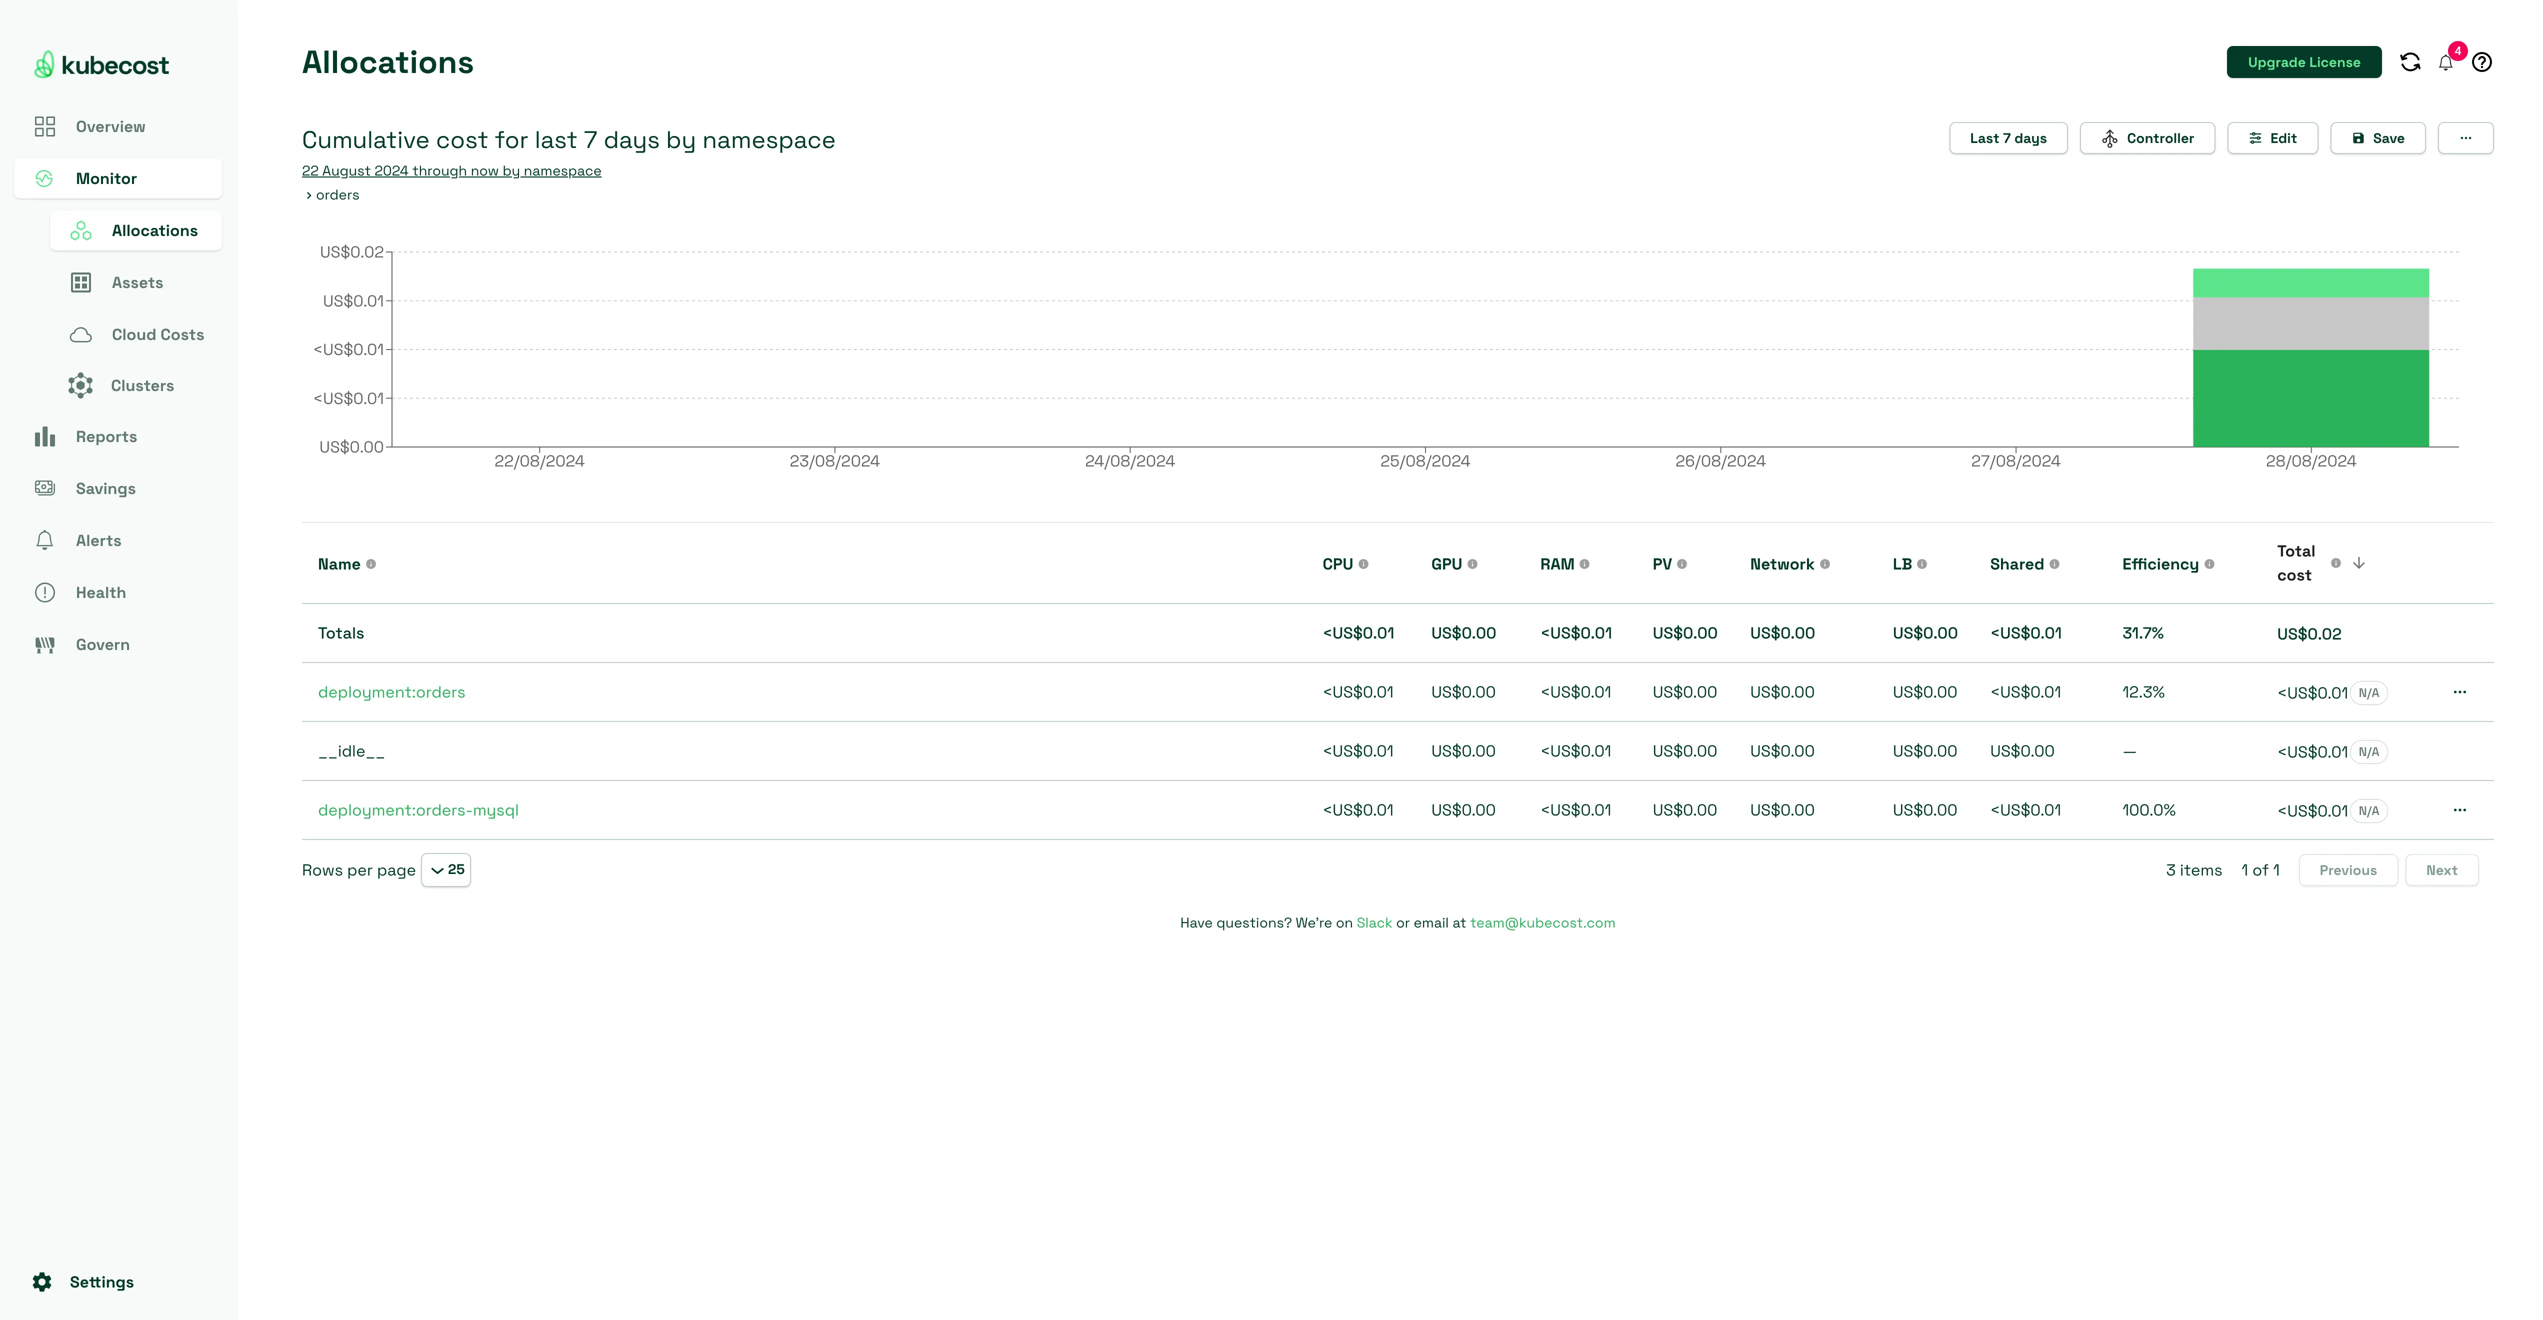Click the gray idle bar segment

(x=2310, y=324)
